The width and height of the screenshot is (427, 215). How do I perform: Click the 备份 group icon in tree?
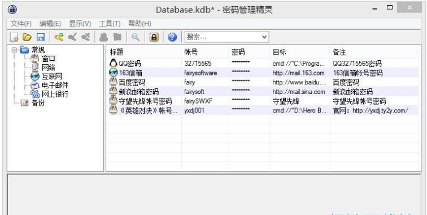pos(24,102)
